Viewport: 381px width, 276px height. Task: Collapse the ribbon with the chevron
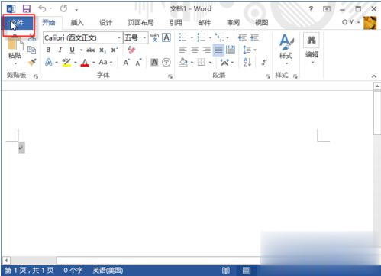click(x=374, y=76)
